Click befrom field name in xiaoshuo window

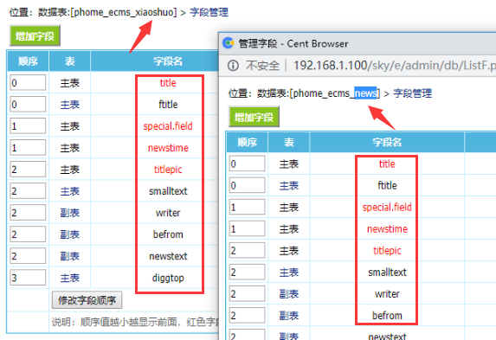coord(168,234)
